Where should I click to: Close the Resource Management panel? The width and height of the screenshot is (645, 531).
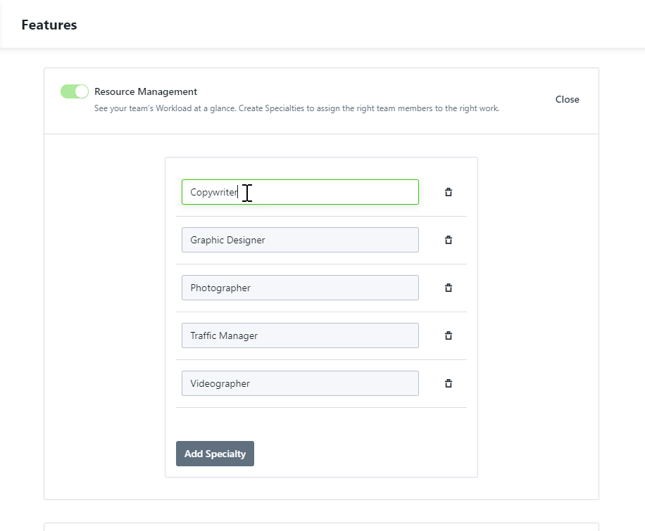point(568,99)
